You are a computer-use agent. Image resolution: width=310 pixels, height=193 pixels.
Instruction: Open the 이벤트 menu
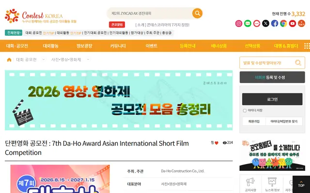[x=152, y=46]
